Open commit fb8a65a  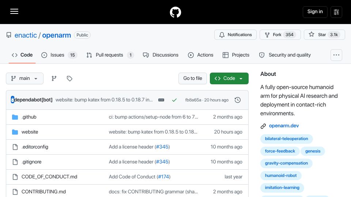tap(193, 100)
